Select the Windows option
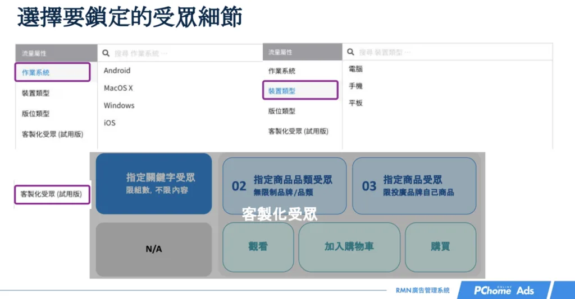This screenshot has height=299, width=575. [119, 105]
